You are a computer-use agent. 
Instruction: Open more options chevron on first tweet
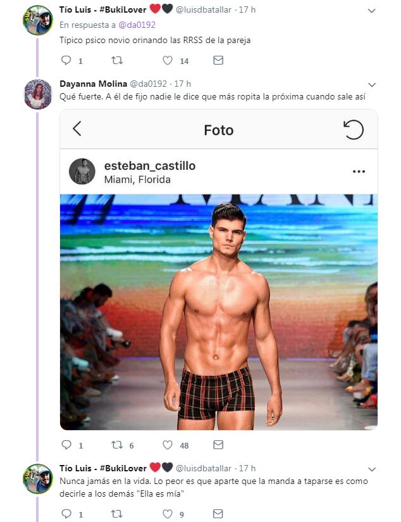(x=371, y=11)
